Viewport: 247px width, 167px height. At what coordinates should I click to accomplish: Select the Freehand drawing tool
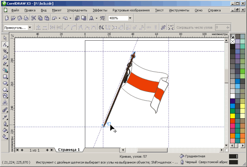click(5, 64)
